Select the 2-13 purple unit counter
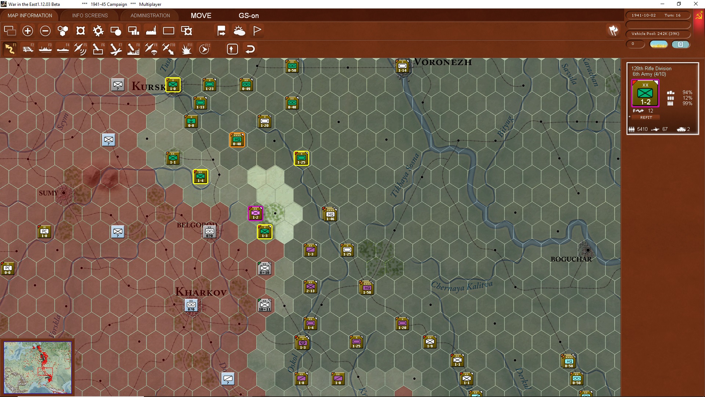 (311, 287)
